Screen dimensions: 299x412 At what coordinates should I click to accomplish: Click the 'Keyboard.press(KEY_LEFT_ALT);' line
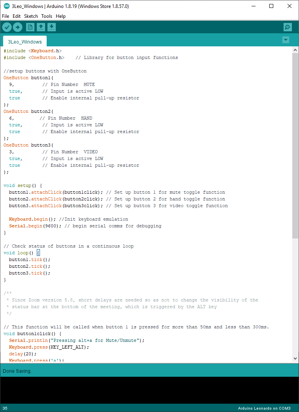point(49,347)
